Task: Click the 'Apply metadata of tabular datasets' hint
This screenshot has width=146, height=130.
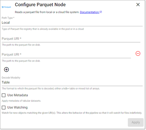Action: click(x=21, y=101)
